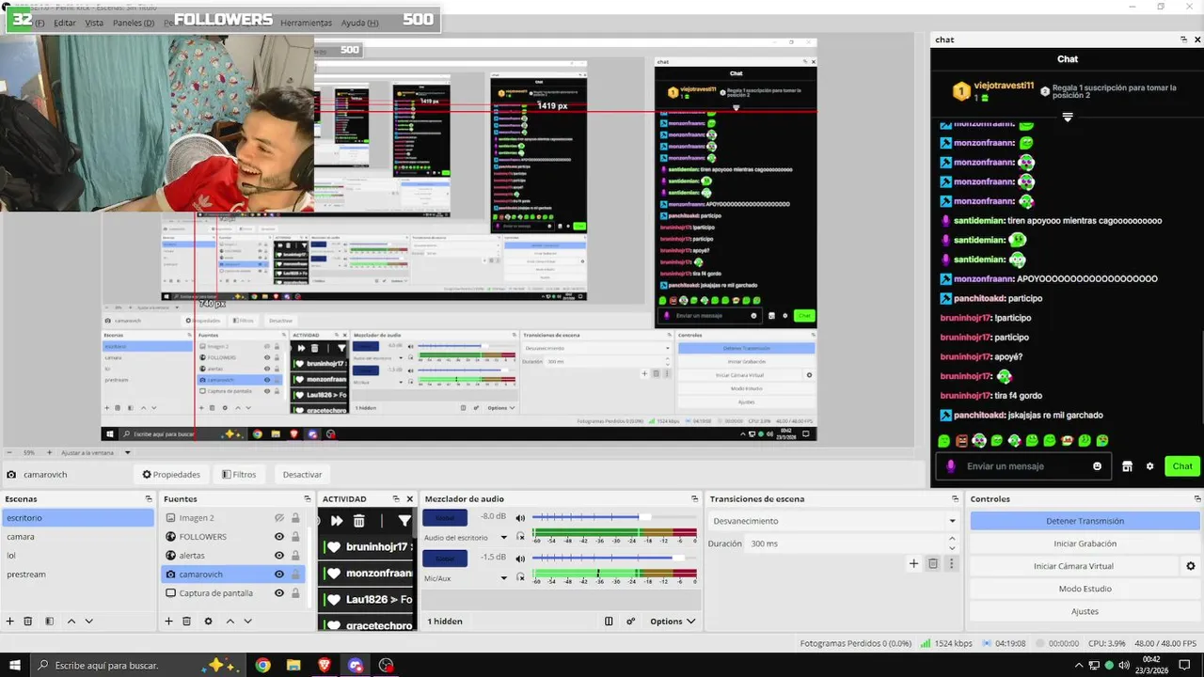Open the Ayuda (H) menu
Image resolution: width=1204 pixels, height=677 pixels.
(360, 23)
